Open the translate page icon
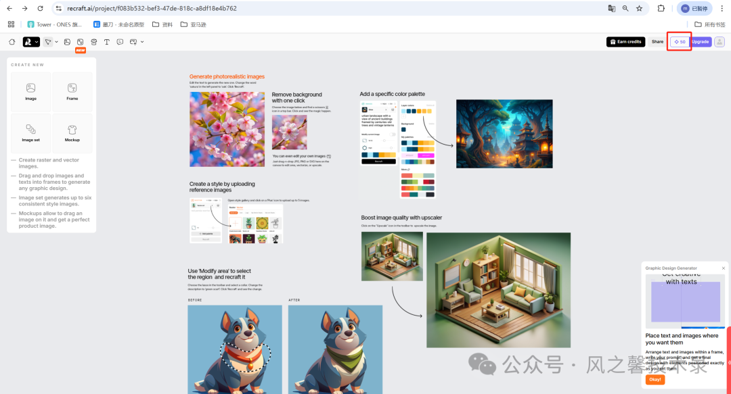731x394 pixels. pos(612,8)
